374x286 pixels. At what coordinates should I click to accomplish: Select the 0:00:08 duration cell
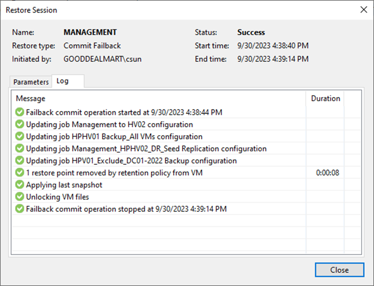[x=327, y=173]
